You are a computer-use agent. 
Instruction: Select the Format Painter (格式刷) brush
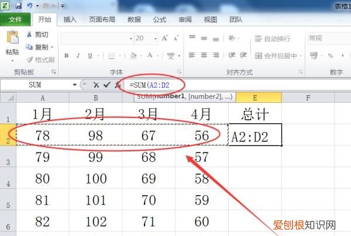[x=40, y=60]
